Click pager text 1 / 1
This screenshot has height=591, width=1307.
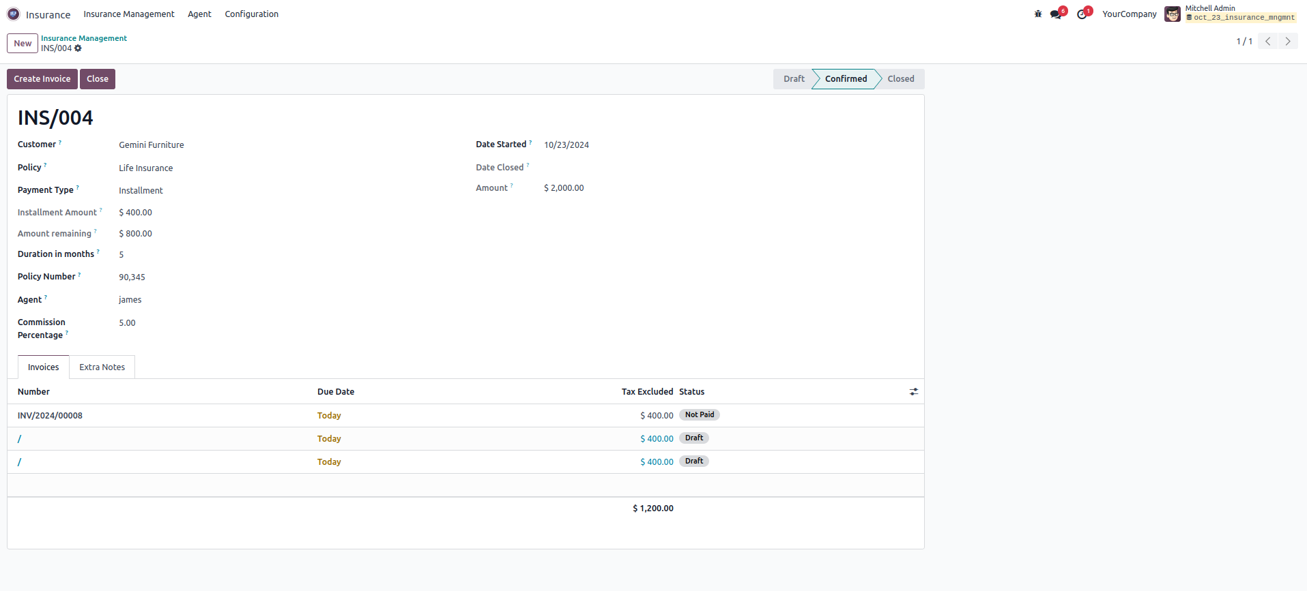tap(1244, 42)
